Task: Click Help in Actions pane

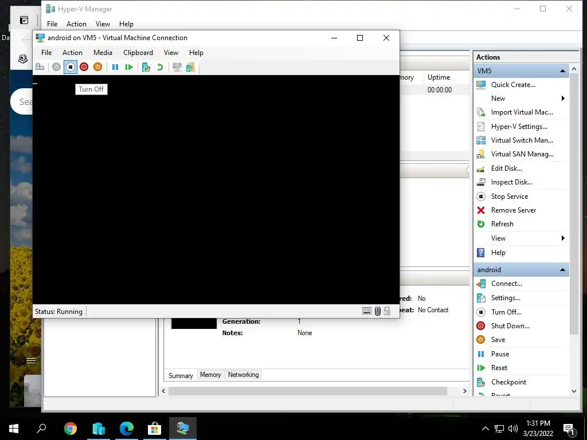Action: point(498,253)
